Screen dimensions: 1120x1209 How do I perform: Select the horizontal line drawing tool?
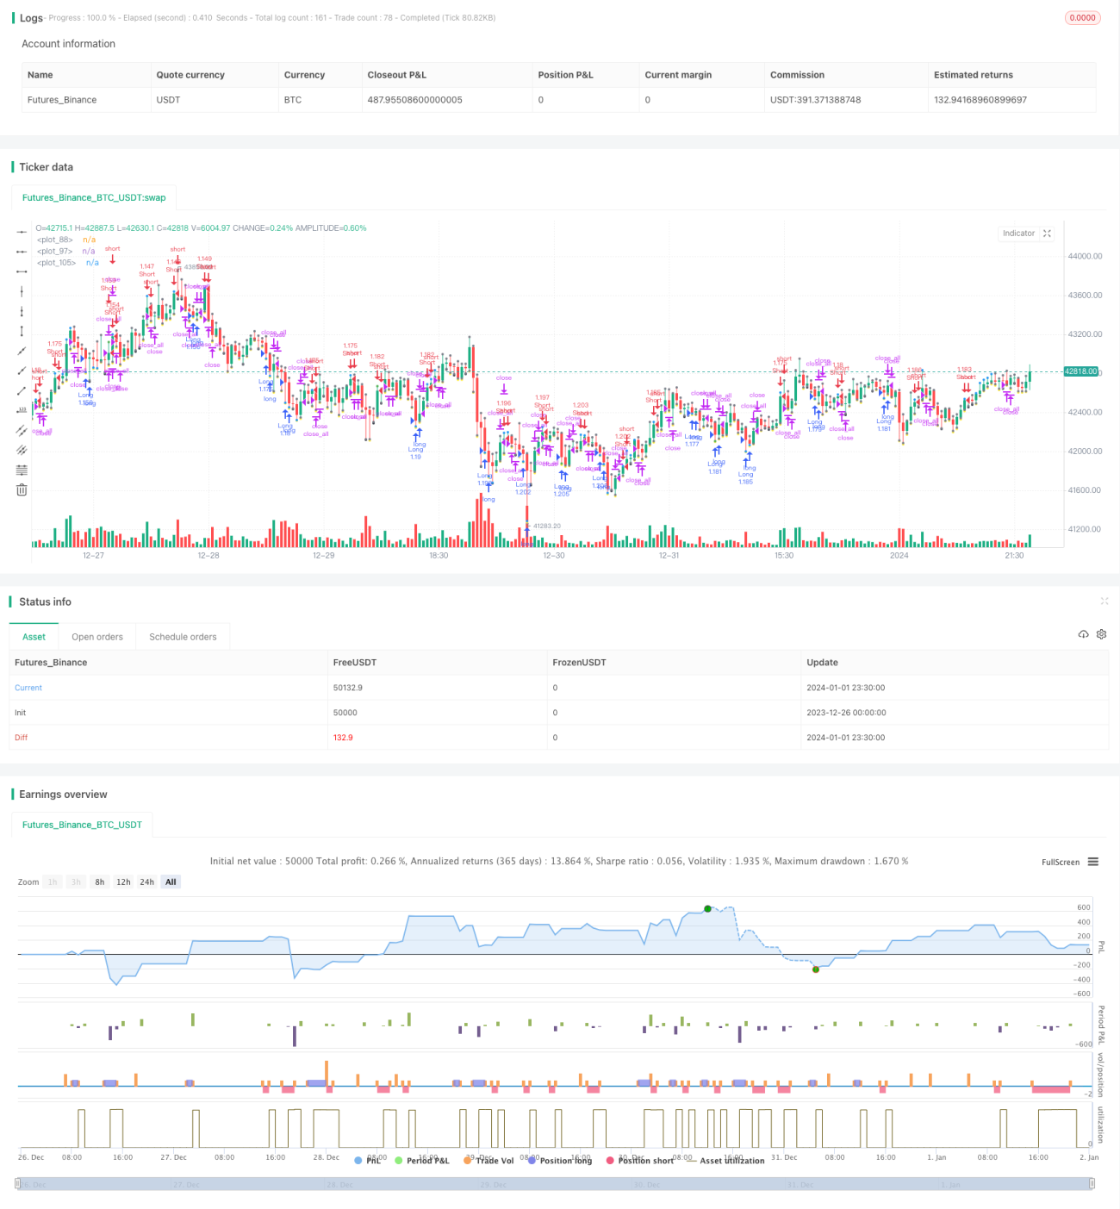22,232
